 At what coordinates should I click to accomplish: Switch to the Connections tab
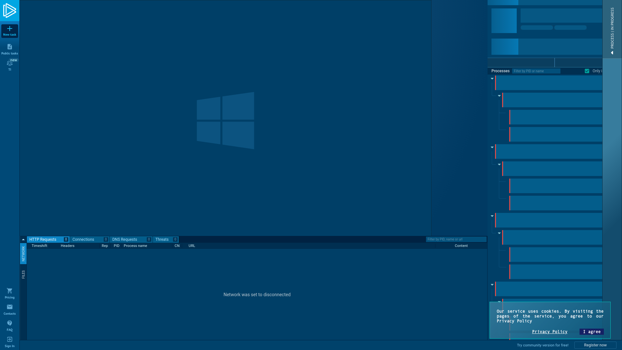pyautogui.click(x=90, y=239)
